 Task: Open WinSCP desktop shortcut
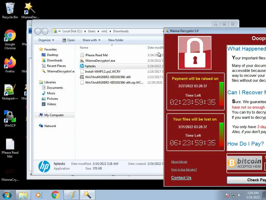[10, 119]
